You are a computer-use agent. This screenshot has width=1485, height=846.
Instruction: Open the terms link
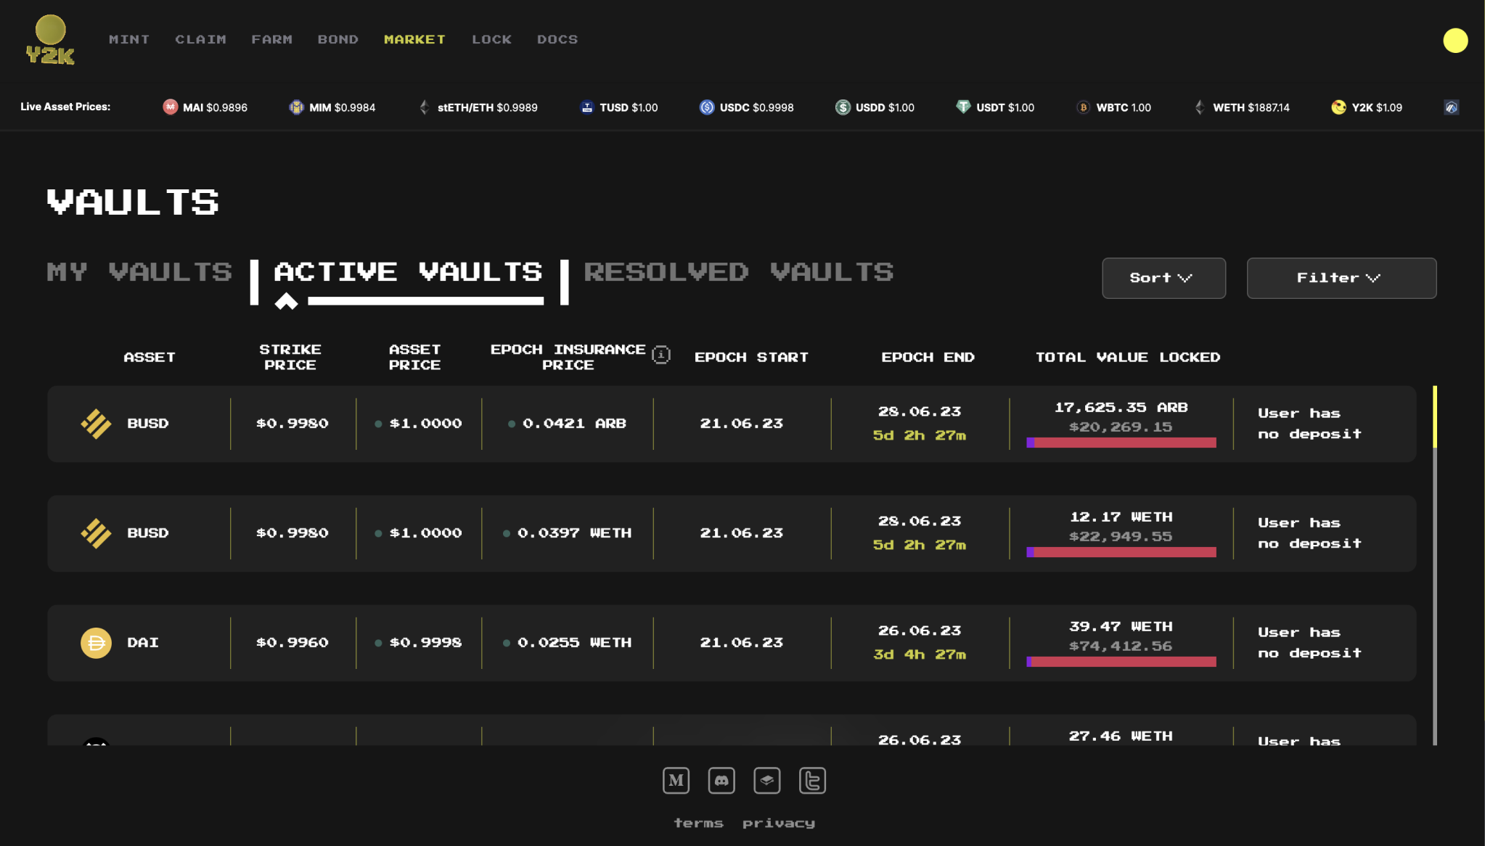[698, 823]
